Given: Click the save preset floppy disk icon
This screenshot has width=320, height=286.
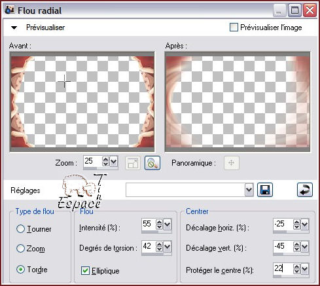Looking at the screenshot, I should tap(265, 190).
